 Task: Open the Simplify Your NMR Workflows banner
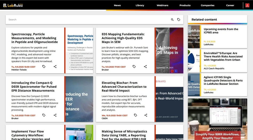(218, 119)
